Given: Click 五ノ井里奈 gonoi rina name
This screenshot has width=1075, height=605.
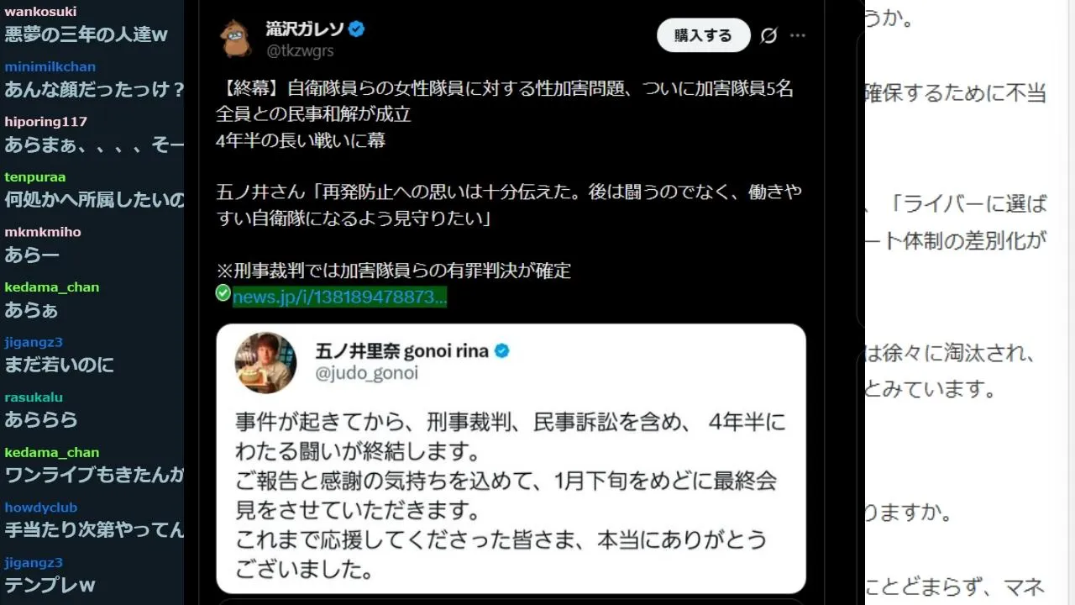Looking at the screenshot, I should [x=401, y=350].
